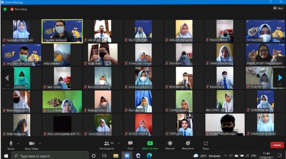Open the View layout menu

point(278,8)
